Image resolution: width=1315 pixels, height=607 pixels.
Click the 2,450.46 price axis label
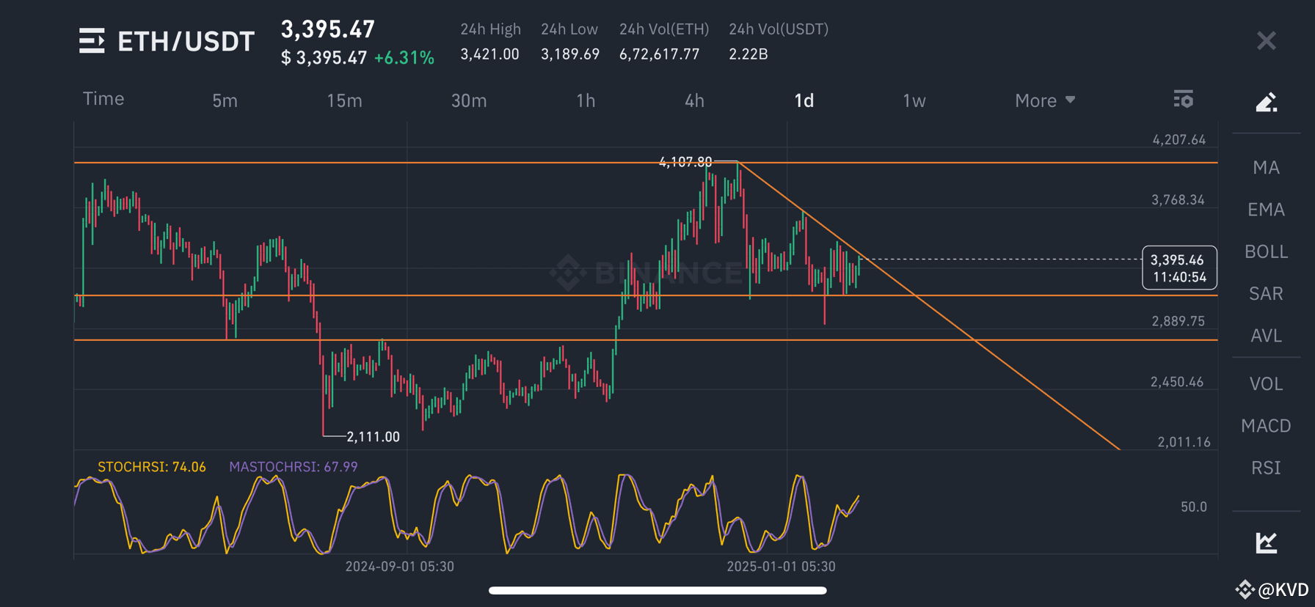click(1177, 382)
